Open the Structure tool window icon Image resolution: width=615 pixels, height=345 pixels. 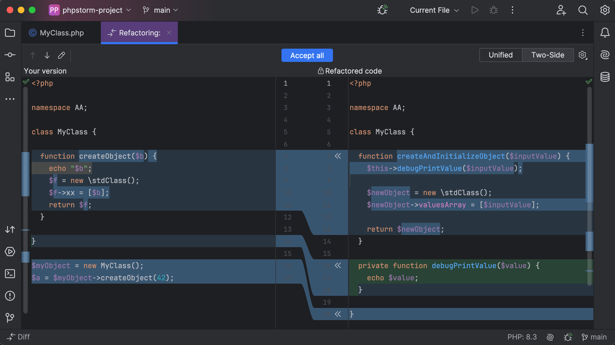(x=10, y=77)
